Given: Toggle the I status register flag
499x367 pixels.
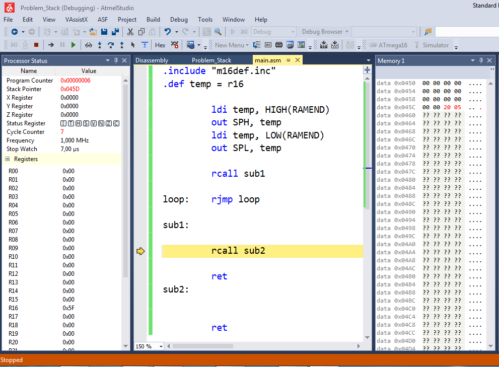Looking at the screenshot, I should click(x=63, y=123).
